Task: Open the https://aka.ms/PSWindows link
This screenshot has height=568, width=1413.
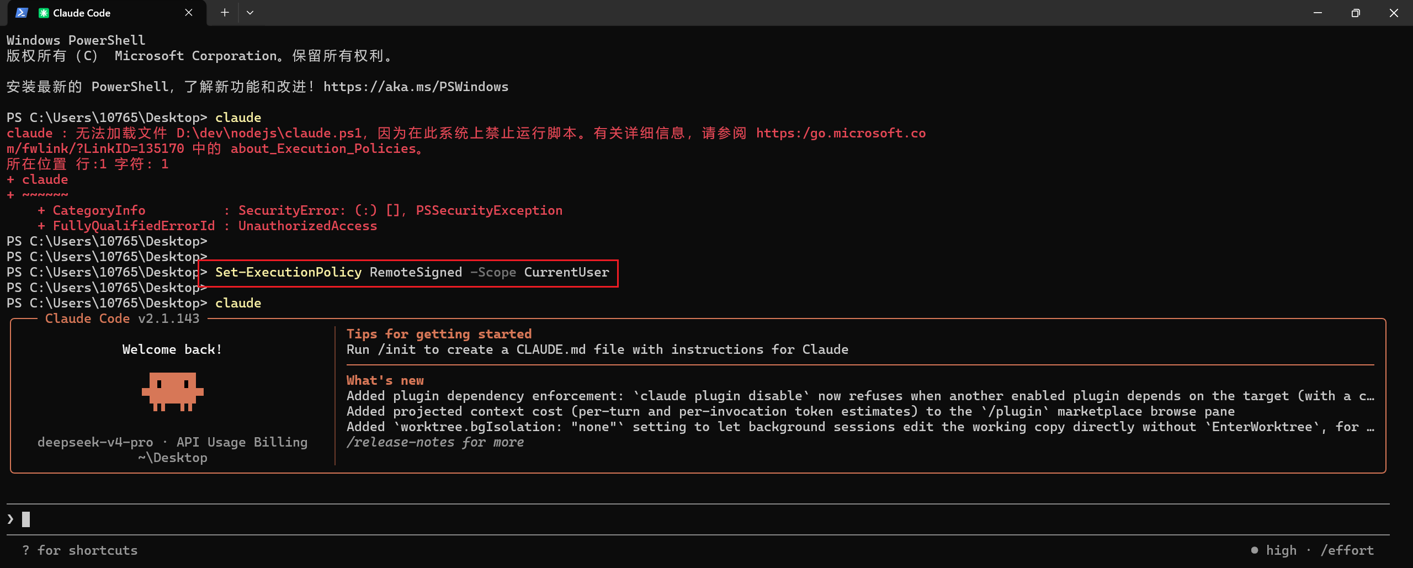Action: click(416, 87)
